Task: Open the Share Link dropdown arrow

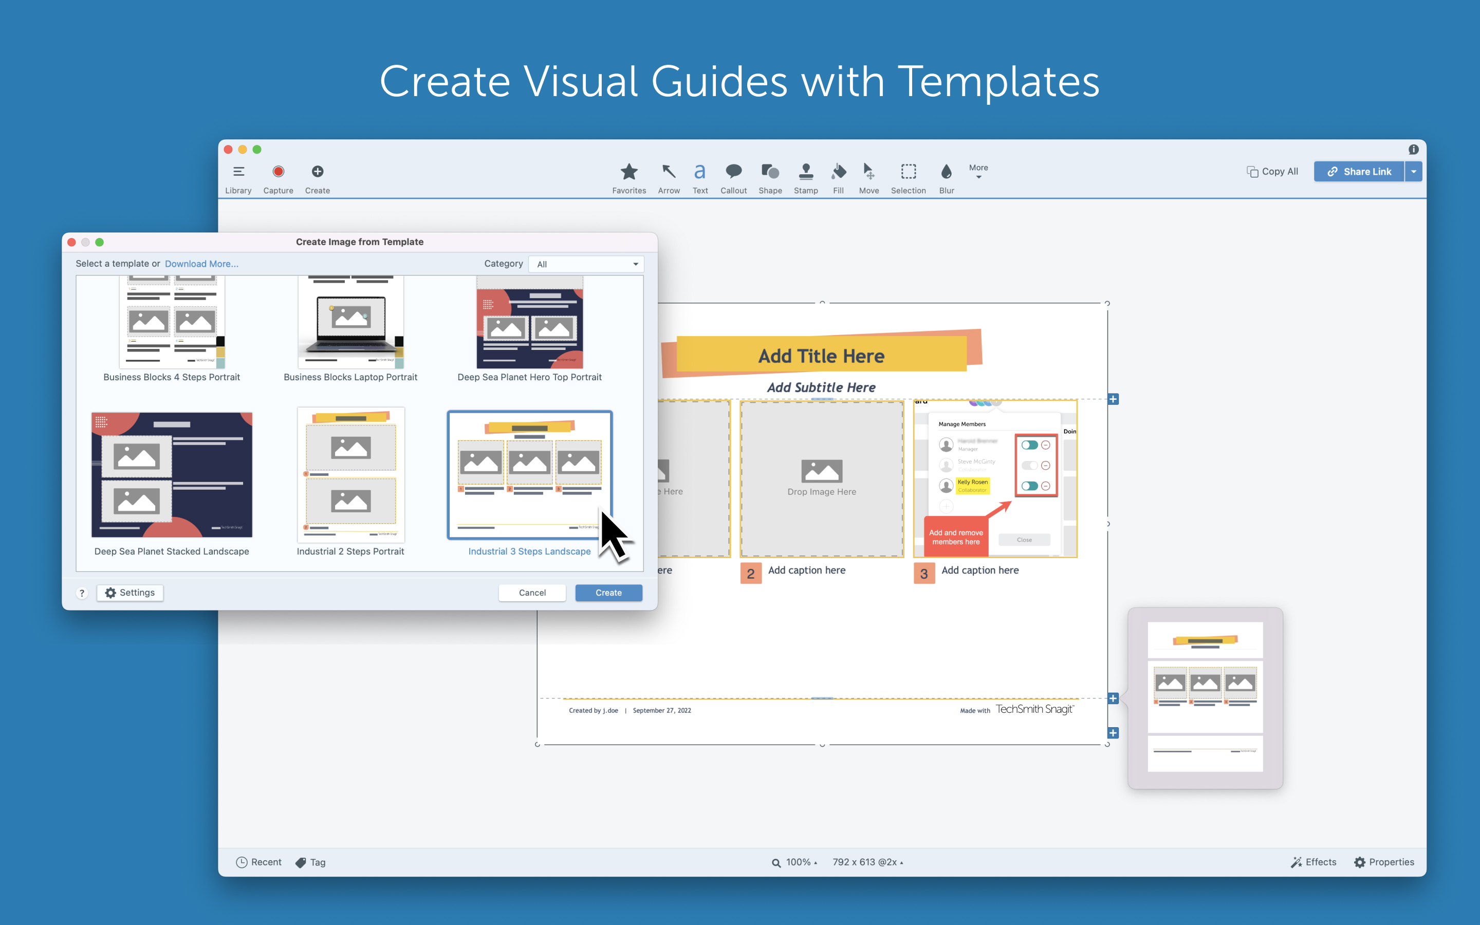Action: (1414, 172)
